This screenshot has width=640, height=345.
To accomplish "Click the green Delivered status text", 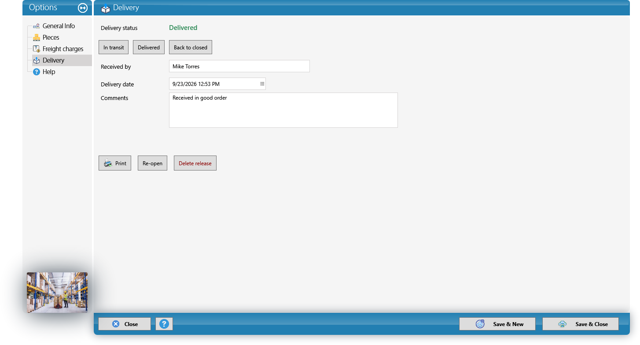I will click(x=183, y=28).
